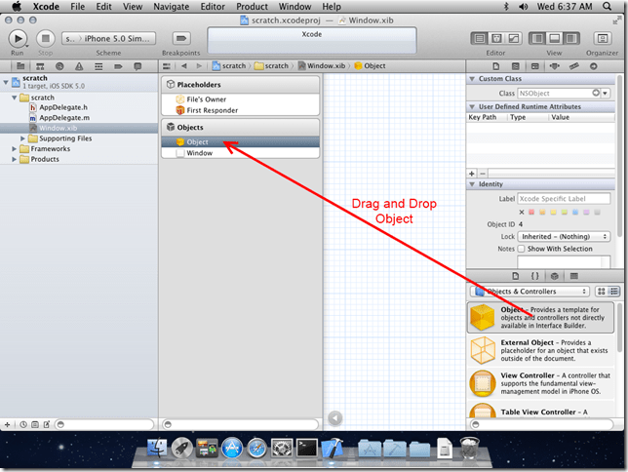
Task: Remove runtime attribute with minus button
Action: [483, 174]
